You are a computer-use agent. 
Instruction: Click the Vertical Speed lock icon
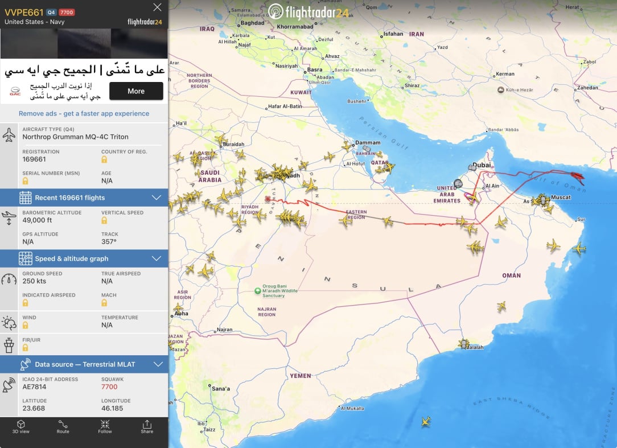(x=104, y=220)
